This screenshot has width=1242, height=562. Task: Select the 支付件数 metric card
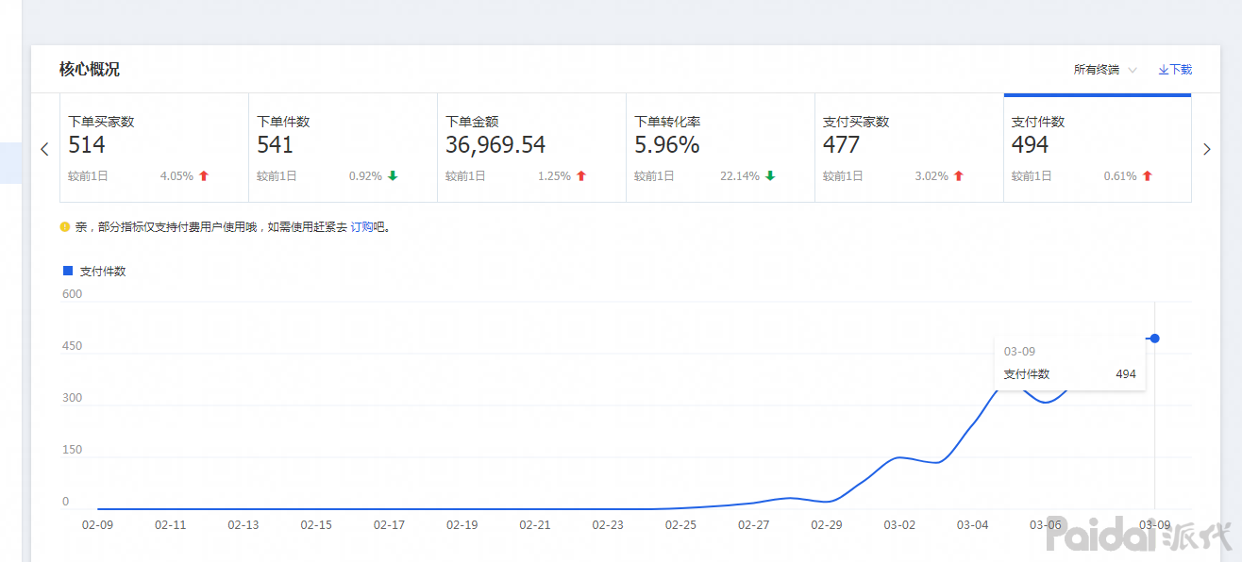(1098, 148)
